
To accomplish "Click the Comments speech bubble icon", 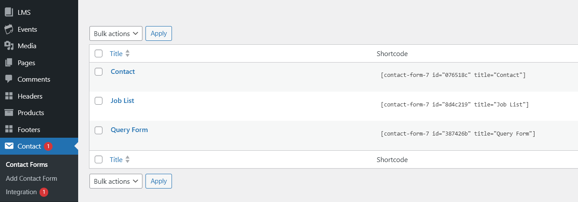I will point(9,79).
